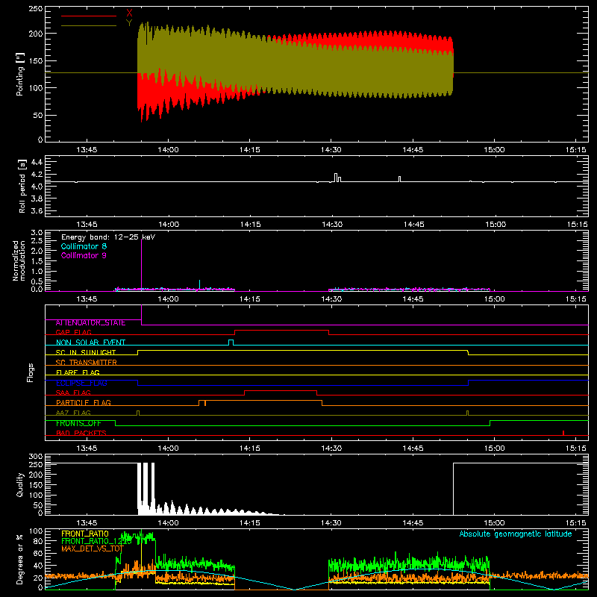Click the raised GAP_FLAG red segment

pos(281,331)
